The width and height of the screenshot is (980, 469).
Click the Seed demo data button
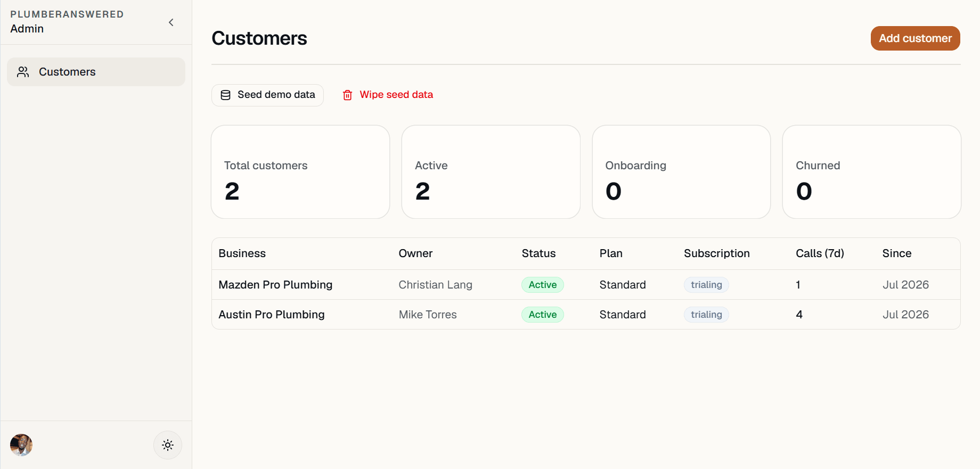point(267,95)
